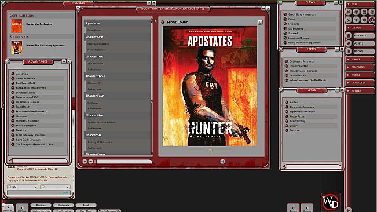Expand the Hunter sidebar section

[x=360, y=90]
